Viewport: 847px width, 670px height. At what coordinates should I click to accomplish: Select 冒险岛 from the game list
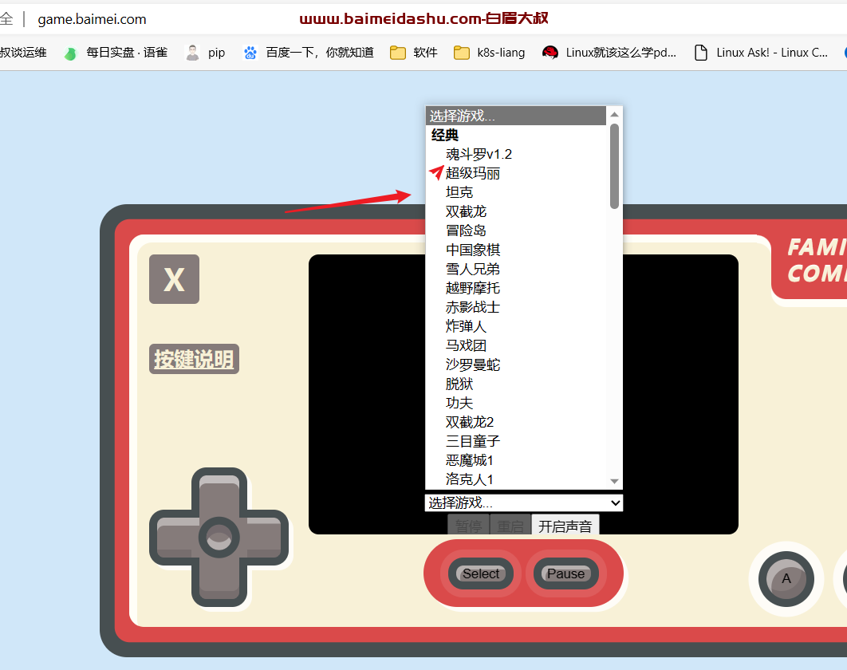click(516, 231)
